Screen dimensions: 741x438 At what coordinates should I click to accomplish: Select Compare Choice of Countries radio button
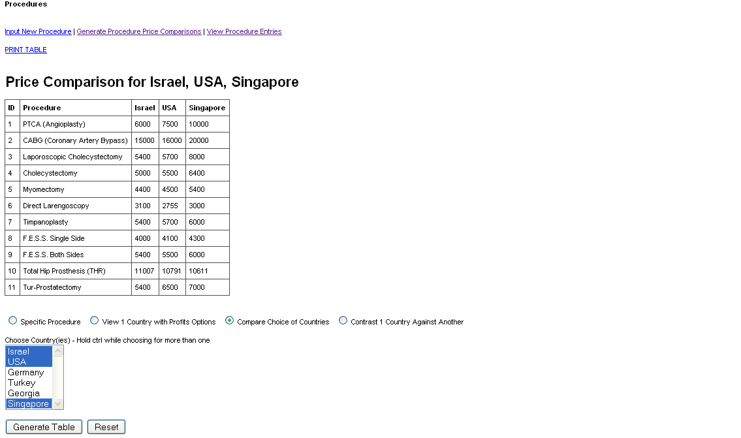pyautogui.click(x=229, y=321)
